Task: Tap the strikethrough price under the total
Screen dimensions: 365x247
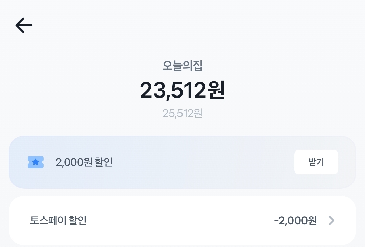Action: click(x=182, y=113)
